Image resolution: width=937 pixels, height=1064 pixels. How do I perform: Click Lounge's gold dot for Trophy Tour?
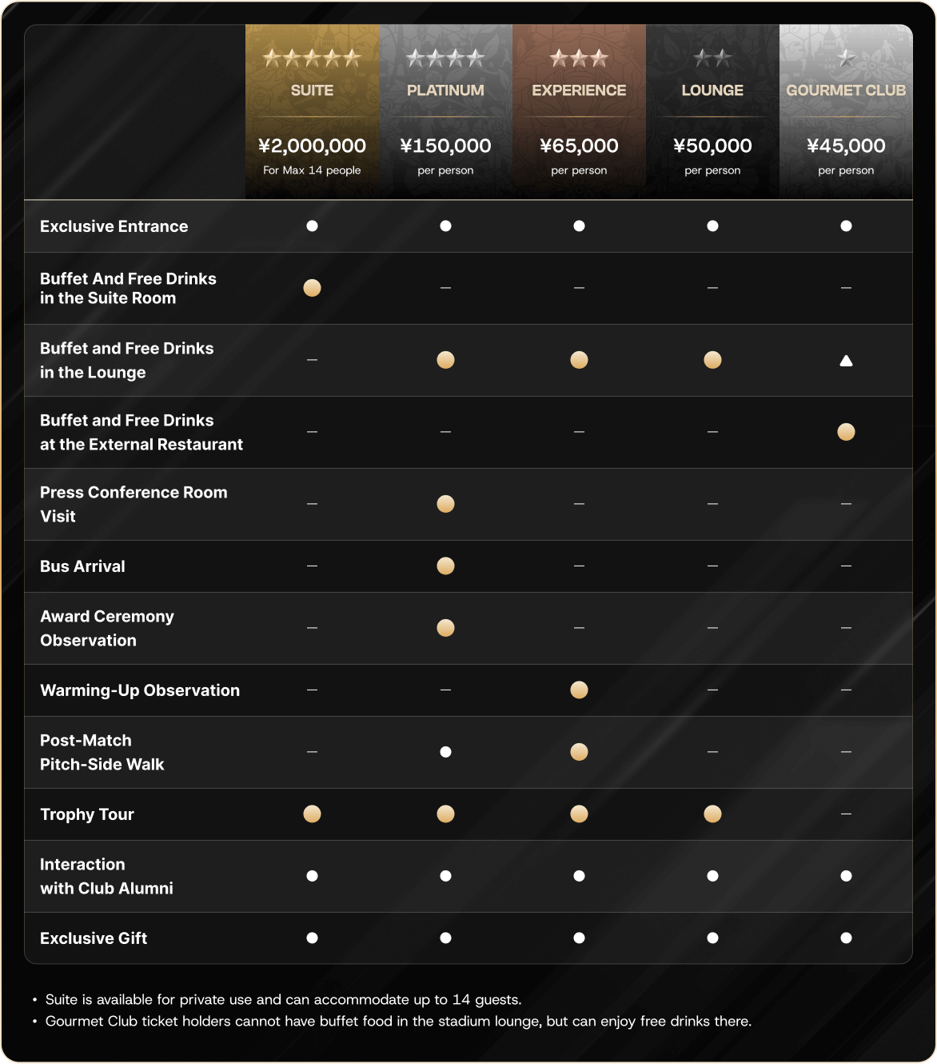[x=712, y=814]
